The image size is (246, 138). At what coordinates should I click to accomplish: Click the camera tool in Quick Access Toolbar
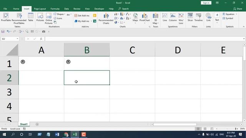[43, 31]
